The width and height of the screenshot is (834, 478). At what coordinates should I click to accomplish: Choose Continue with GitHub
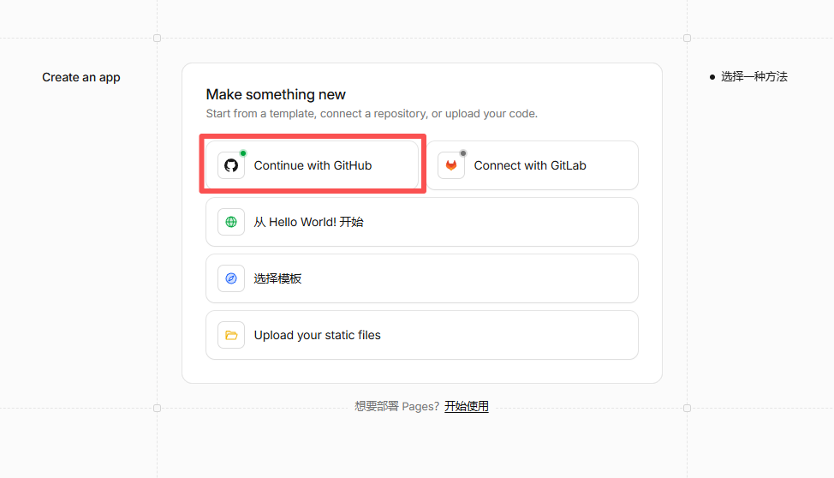[313, 165]
